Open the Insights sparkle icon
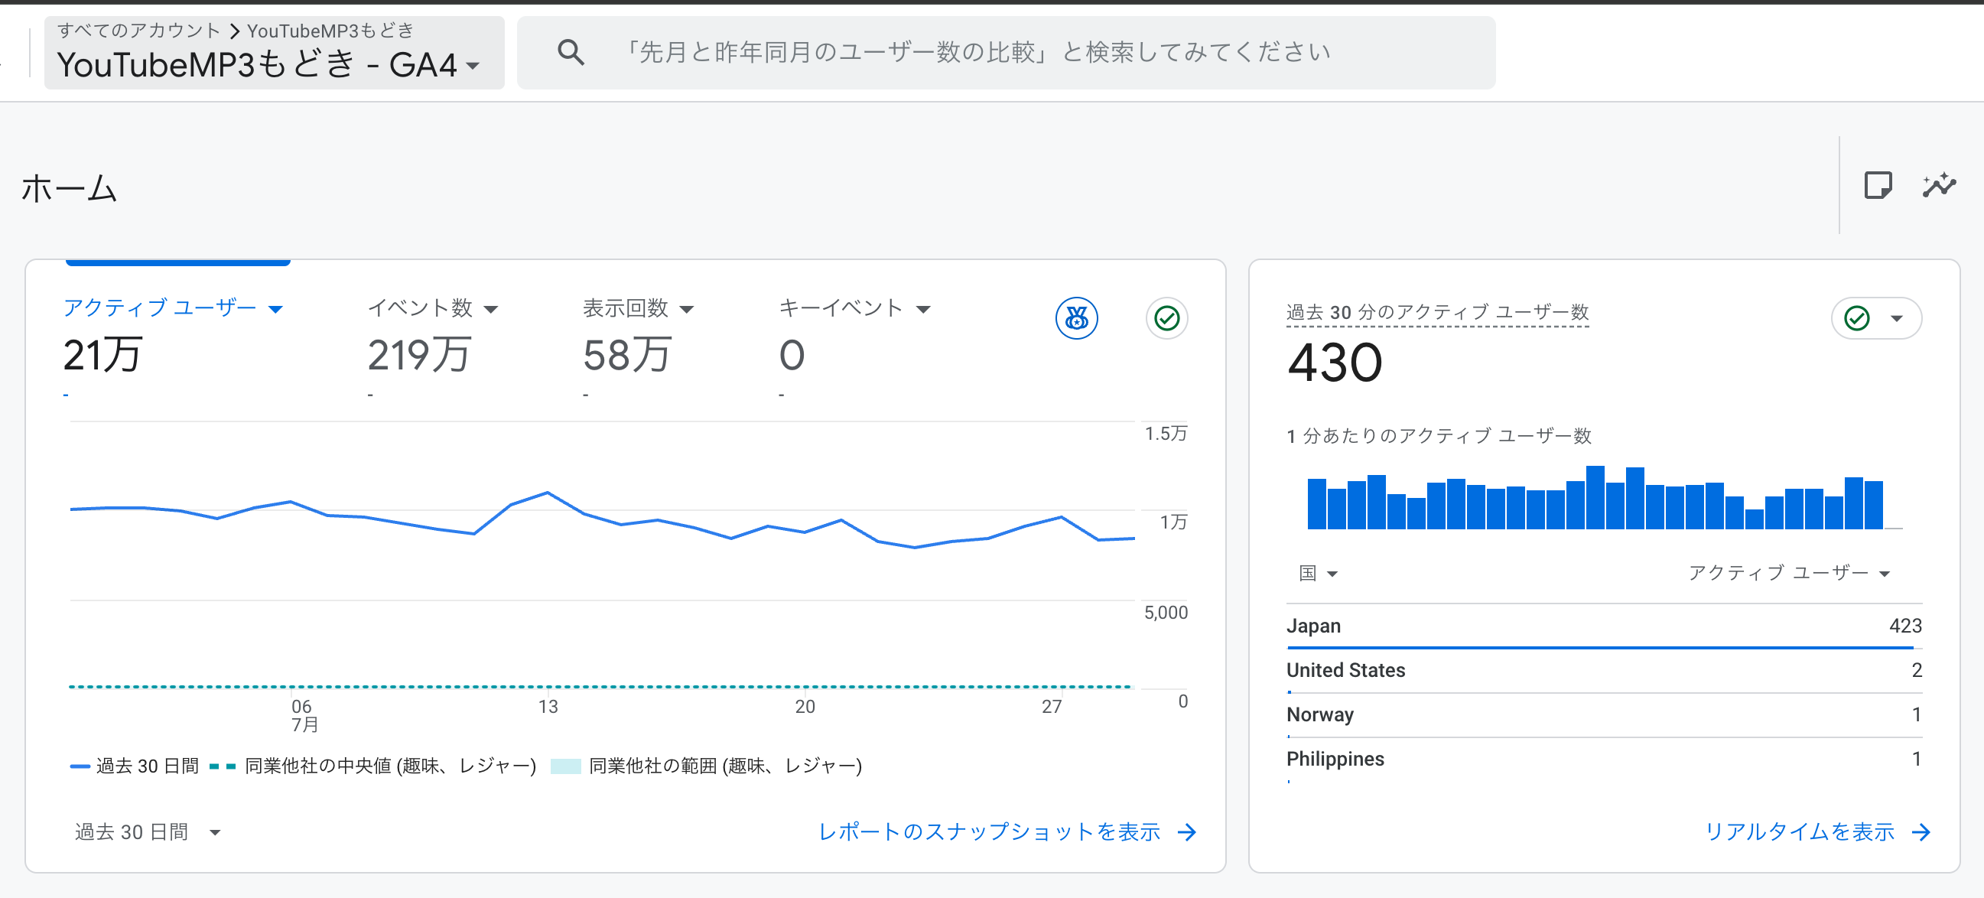The width and height of the screenshot is (1984, 898). (1940, 185)
